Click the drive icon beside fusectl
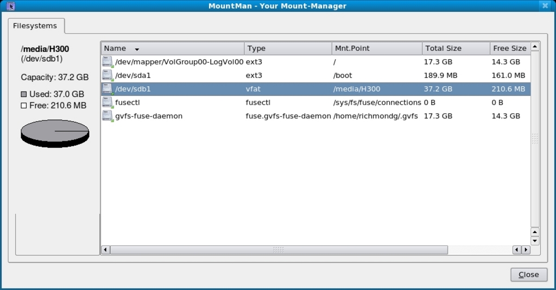 [x=108, y=102]
